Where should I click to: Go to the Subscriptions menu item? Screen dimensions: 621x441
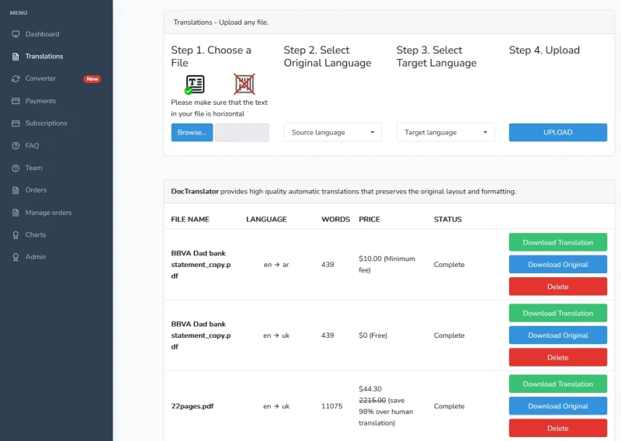[46, 123]
